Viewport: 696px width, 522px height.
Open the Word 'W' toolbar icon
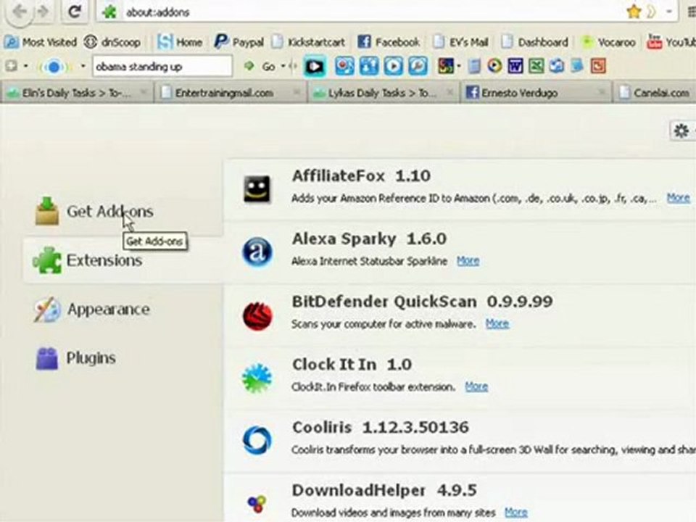point(515,67)
